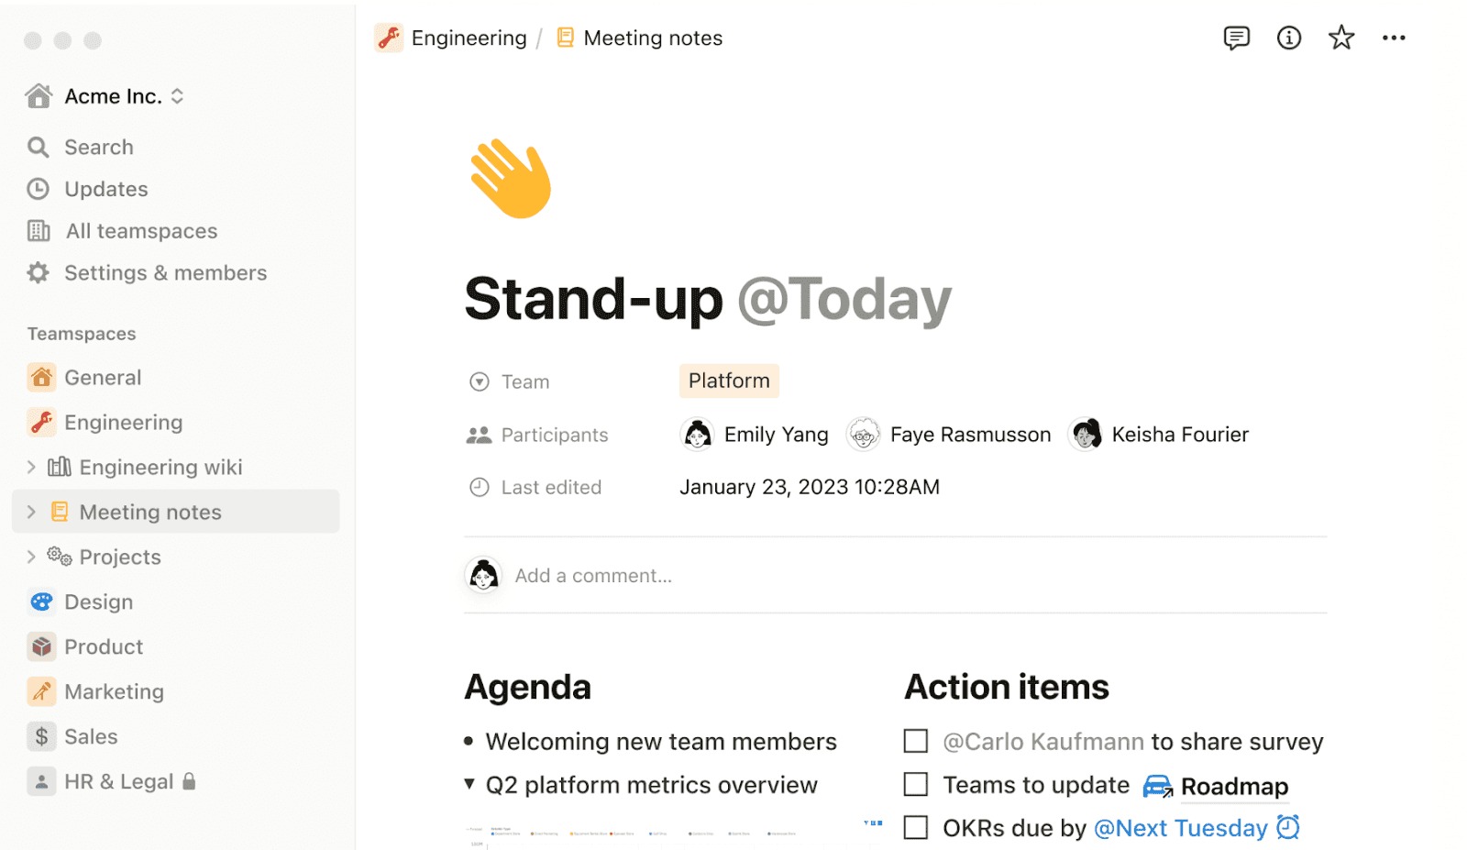Expand the Engineering wiki tree item
Viewport: 1467px width, 850px height.
coord(31,468)
